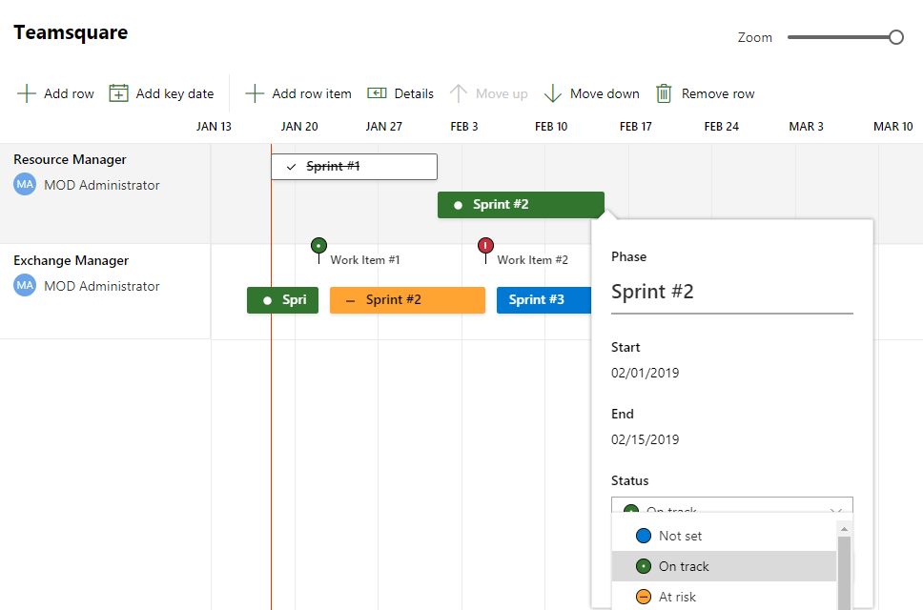
Task: Click the Move down arrow icon
Action: [553, 93]
